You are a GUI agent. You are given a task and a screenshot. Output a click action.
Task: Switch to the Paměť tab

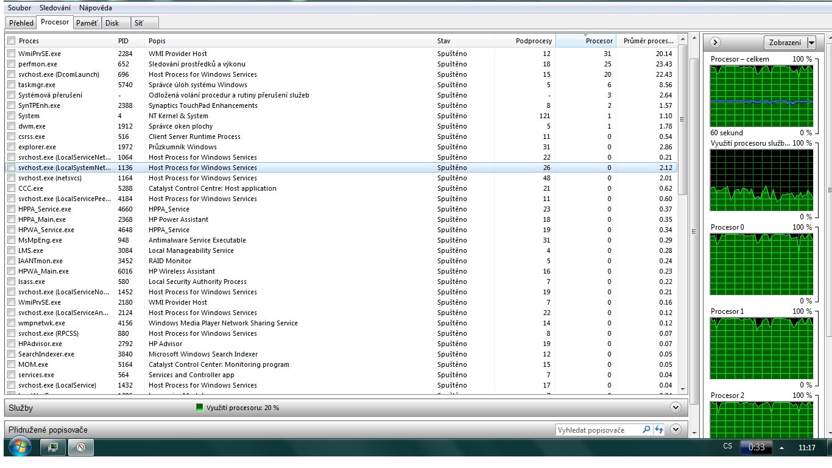click(x=87, y=23)
